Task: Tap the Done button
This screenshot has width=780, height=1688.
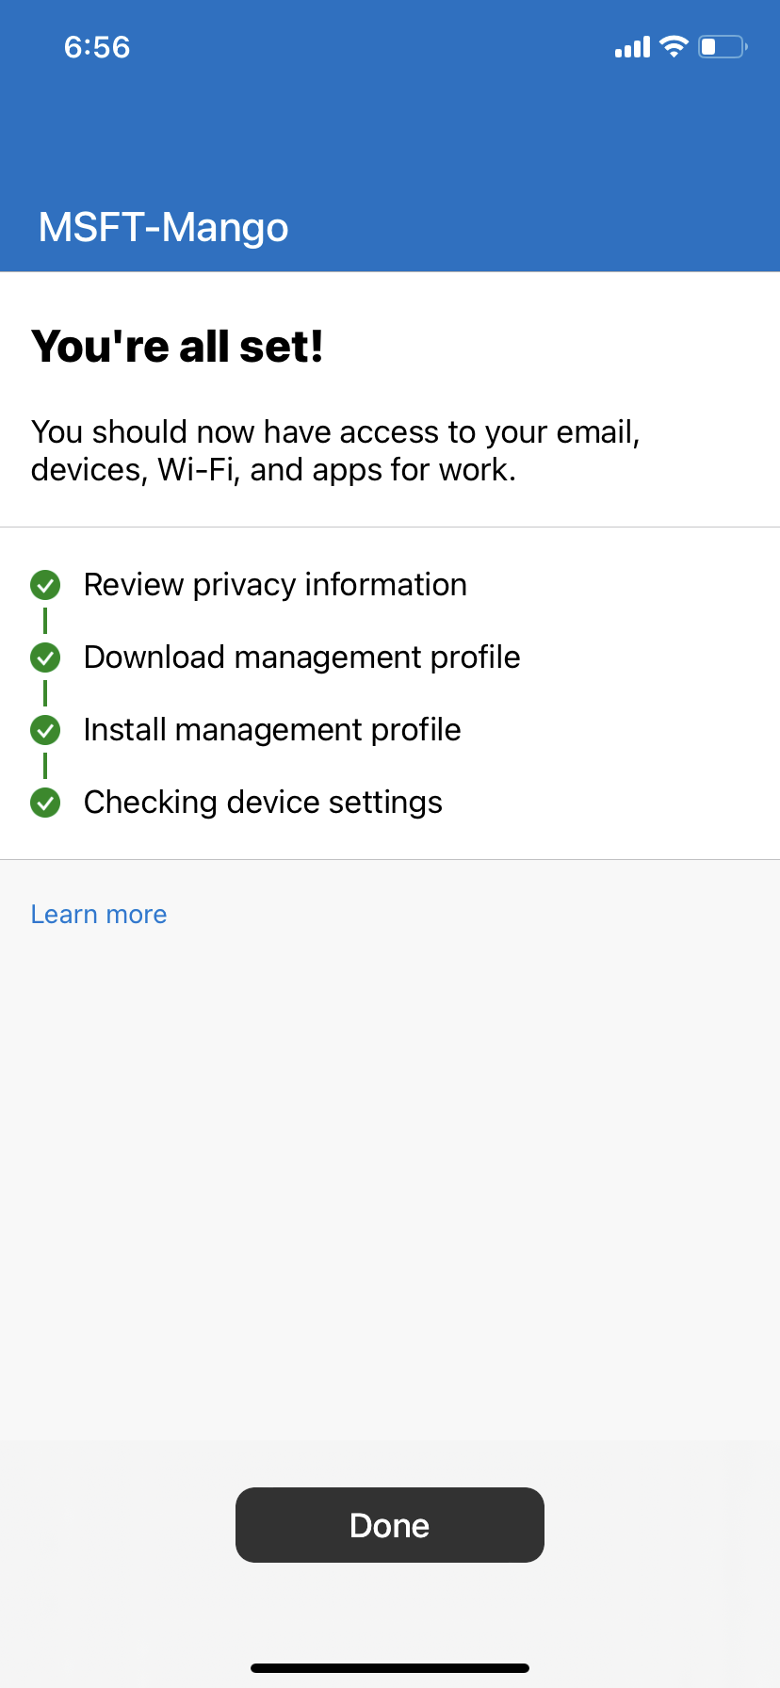Action: (389, 1525)
